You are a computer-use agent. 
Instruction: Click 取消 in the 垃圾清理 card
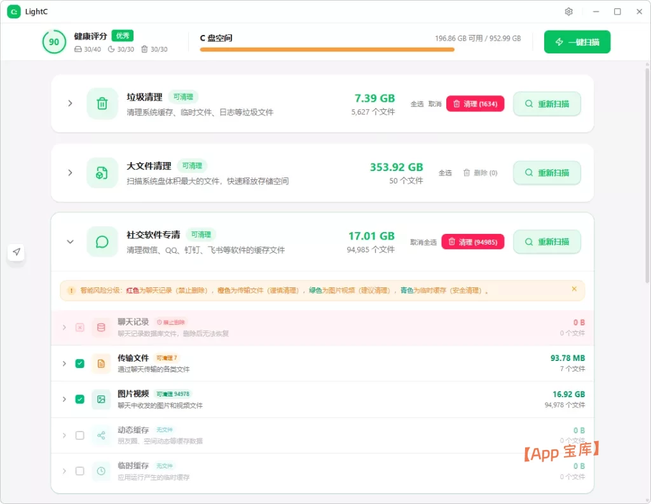pos(435,104)
